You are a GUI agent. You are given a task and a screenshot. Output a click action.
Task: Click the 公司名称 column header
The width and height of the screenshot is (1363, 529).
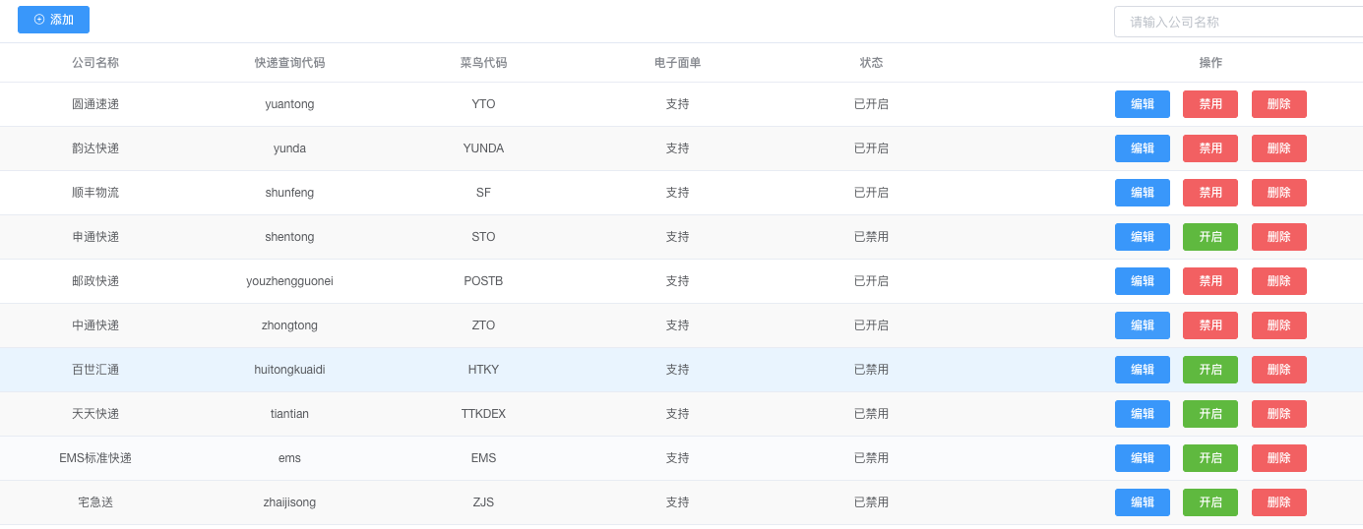(95, 63)
